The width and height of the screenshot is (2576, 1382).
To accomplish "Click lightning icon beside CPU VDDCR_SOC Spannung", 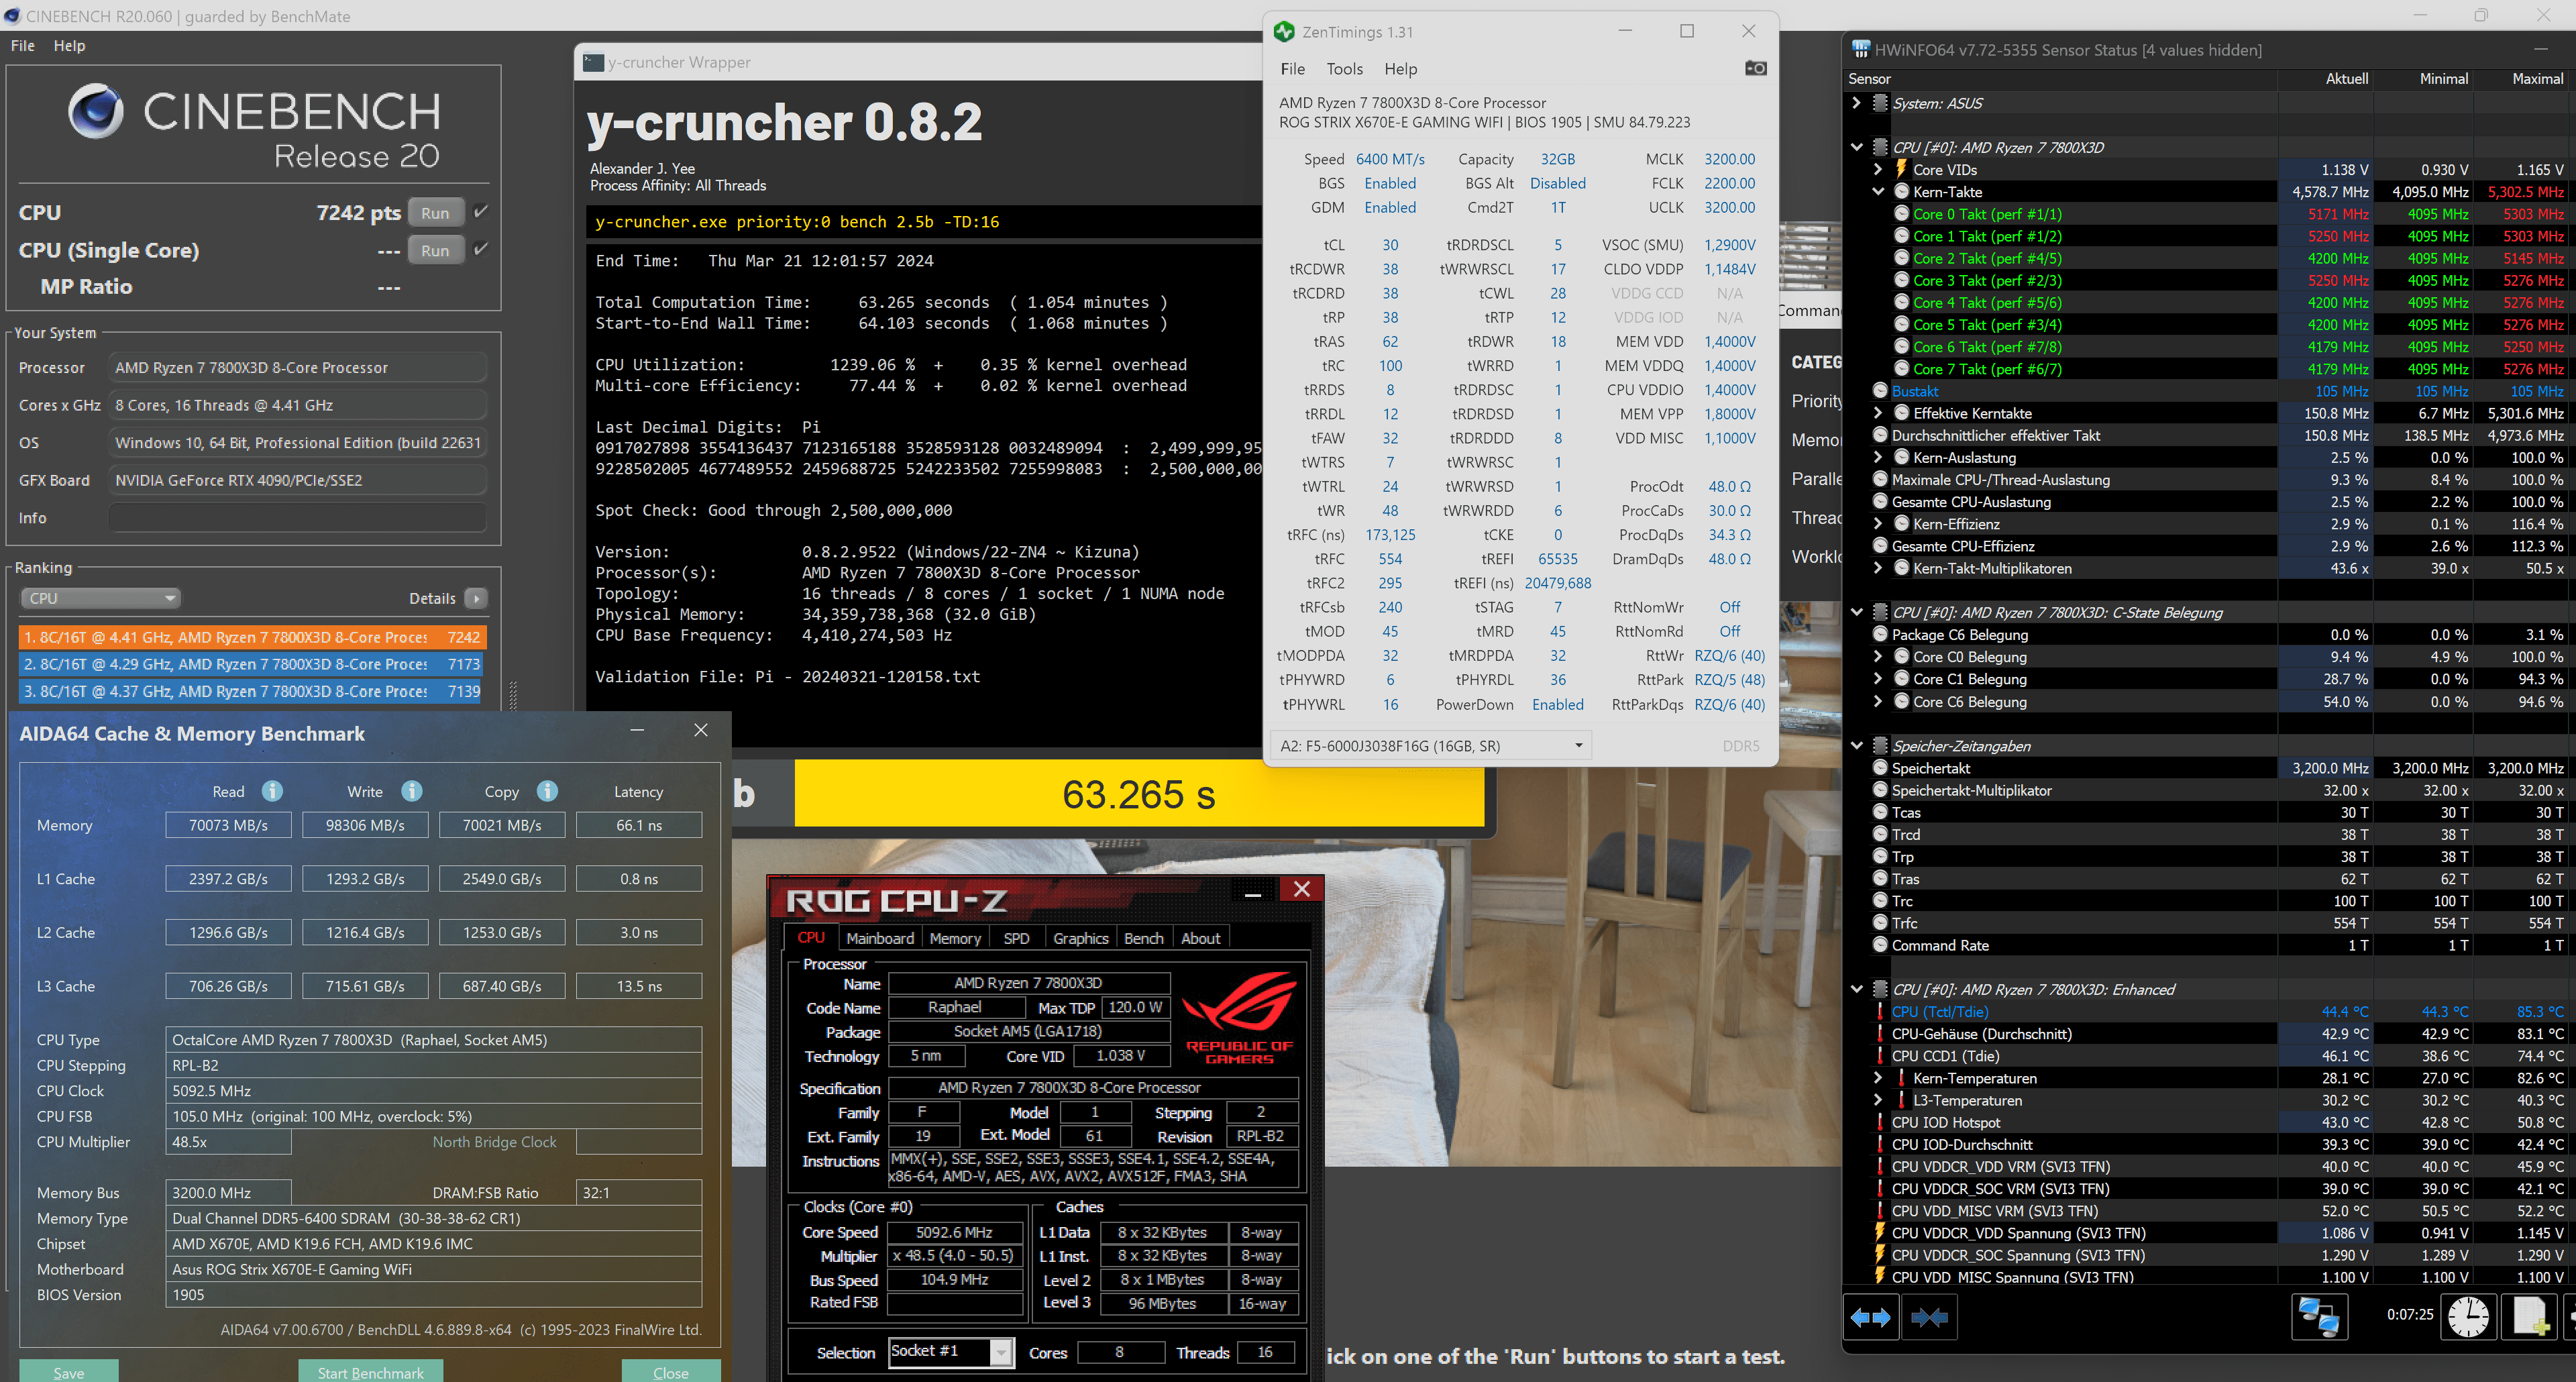I will pos(1880,1255).
